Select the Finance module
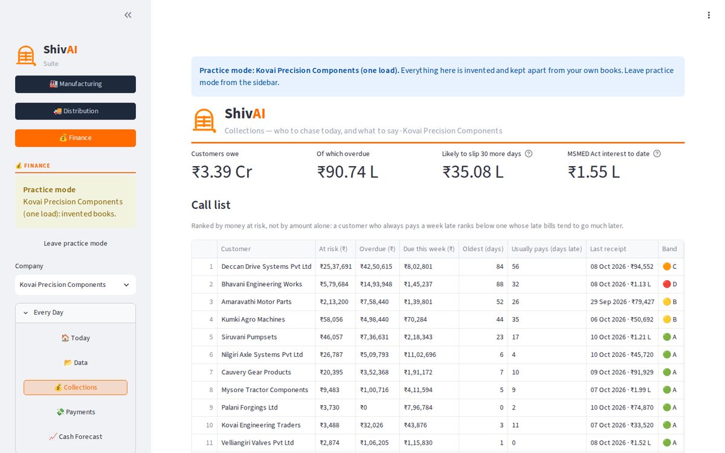The width and height of the screenshot is (725, 453). 76,138
